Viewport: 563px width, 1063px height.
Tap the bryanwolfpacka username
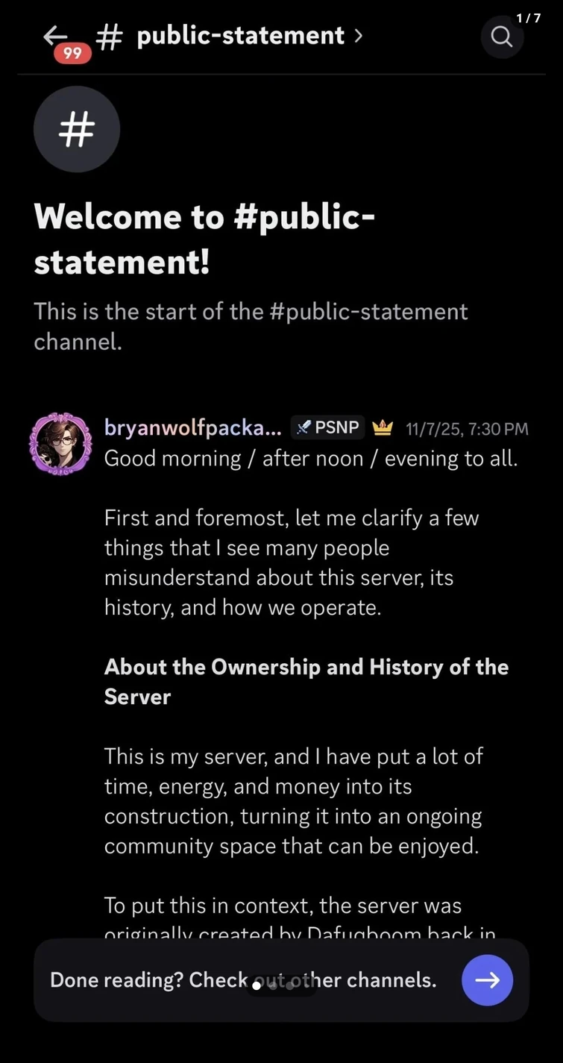(192, 428)
